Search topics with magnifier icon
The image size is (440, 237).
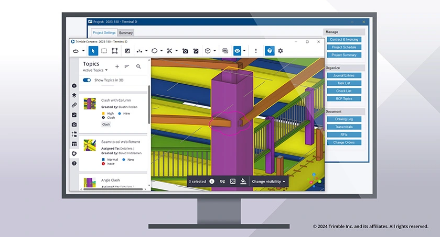pos(138,66)
